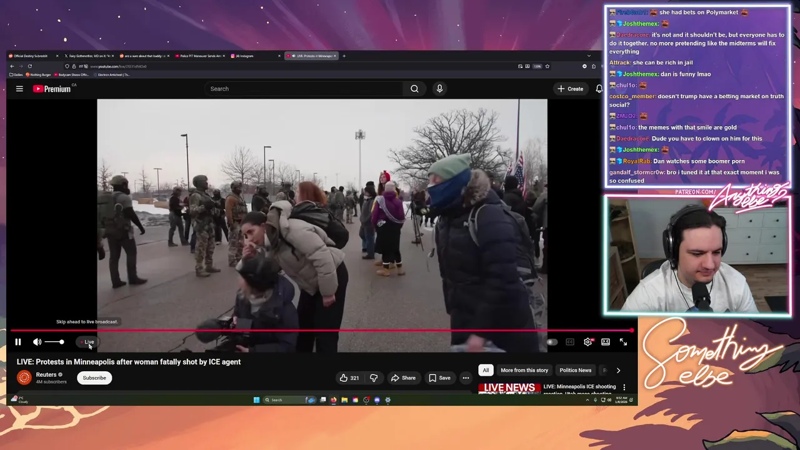Open the video title text
The image size is (800, 450).
[x=129, y=362]
